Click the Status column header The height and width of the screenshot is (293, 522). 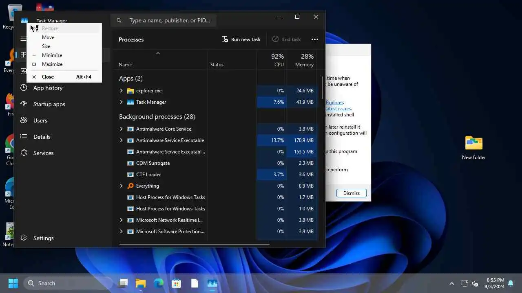coord(232,60)
